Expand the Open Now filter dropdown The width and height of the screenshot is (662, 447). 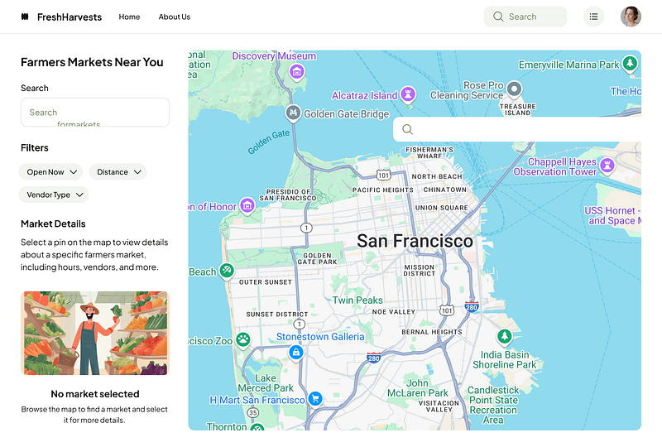[x=50, y=172]
